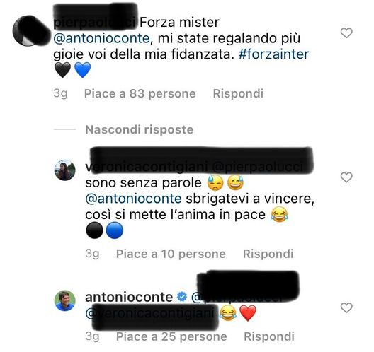View likes 'Piace a 83 persone'
The height and width of the screenshot is (352, 374).
(140, 93)
